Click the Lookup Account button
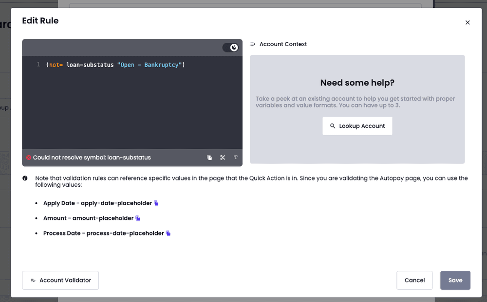The image size is (487, 302). tap(357, 126)
